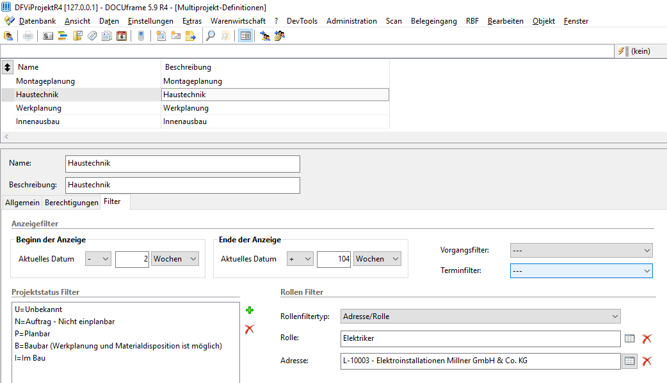
Task: Open the Warenwirtschaft menu
Action: click(x=237, y=21)
